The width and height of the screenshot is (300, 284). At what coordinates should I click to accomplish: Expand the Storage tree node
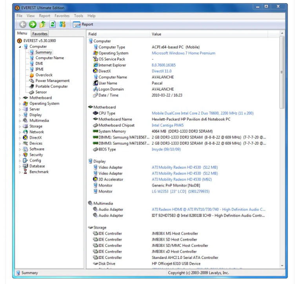coord(20,126)
